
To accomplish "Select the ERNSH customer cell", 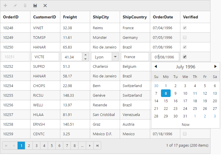I will point(45,124).
